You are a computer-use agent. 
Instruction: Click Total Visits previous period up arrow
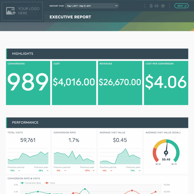pyautogui.click(x=19, y=171)
